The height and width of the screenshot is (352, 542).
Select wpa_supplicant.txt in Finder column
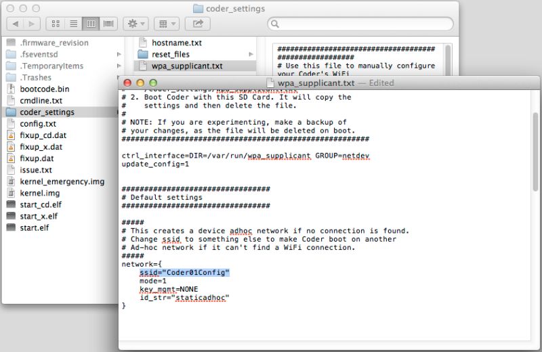click(x=195, y=66)
